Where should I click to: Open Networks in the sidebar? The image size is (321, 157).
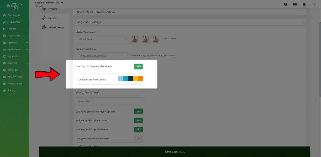click(13, 56)
